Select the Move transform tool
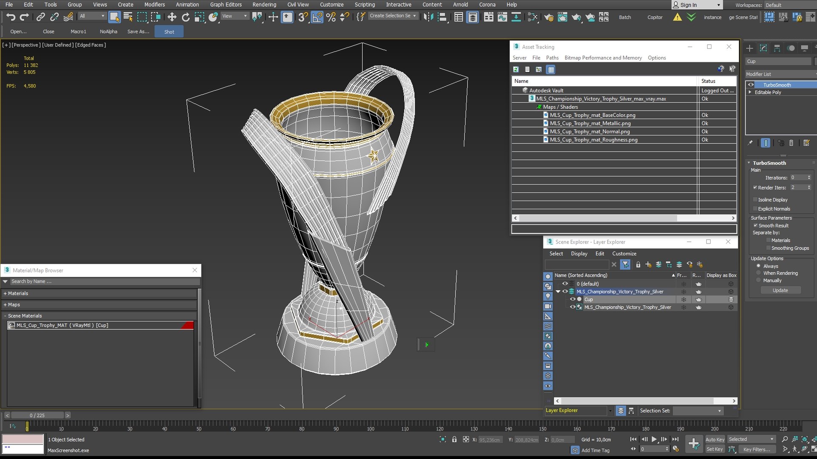Viewport: 817px width, 459px height. 172,17
